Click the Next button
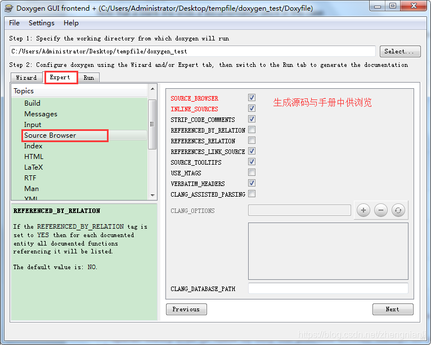The width and height of the screenshot is (431, 345). 393,309
